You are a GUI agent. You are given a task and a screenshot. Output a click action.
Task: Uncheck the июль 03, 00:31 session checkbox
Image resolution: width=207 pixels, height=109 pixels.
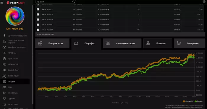tap(38, 9)
